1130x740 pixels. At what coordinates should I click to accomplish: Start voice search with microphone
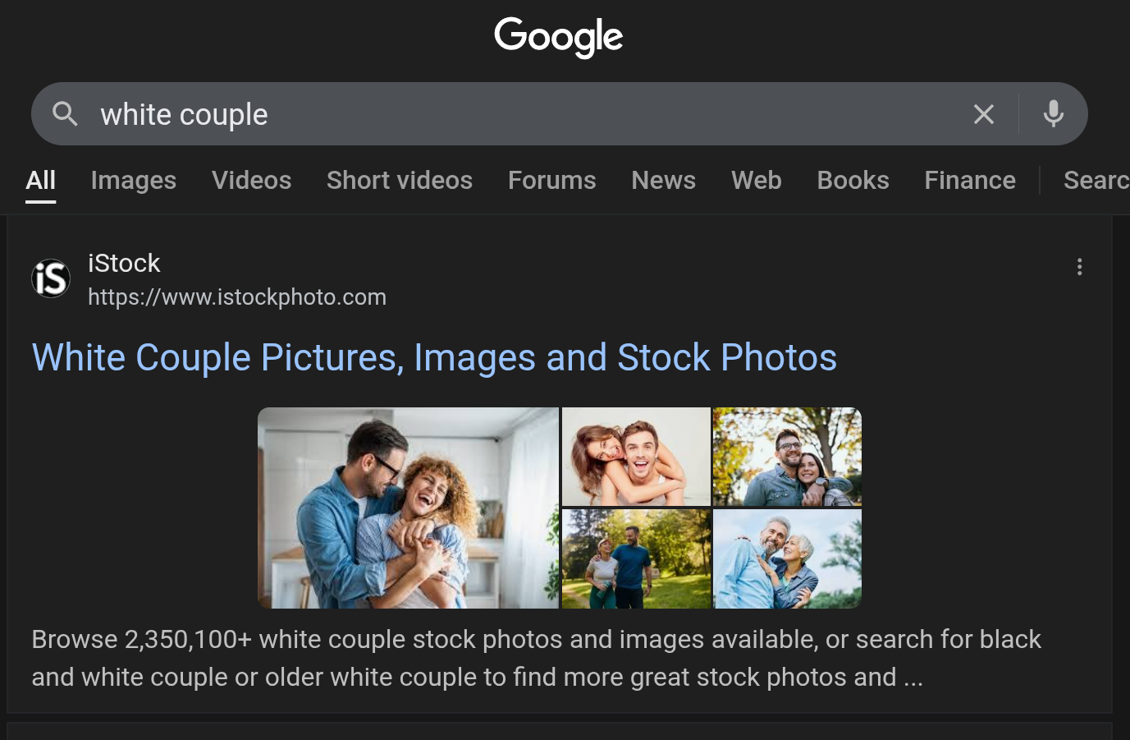pos(1054,114)
